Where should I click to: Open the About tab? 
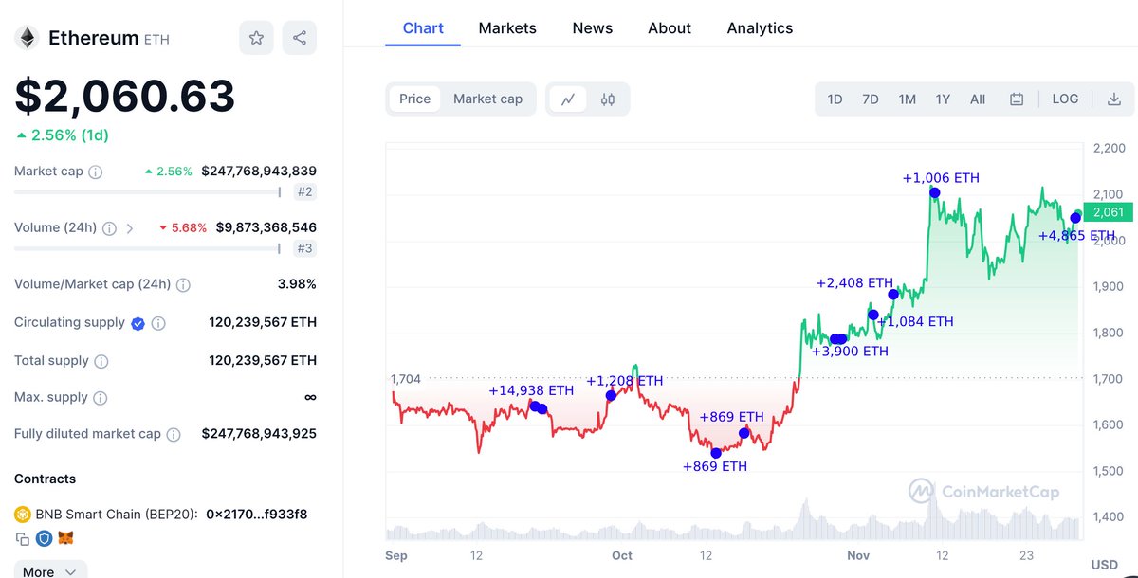pos(670,28)
